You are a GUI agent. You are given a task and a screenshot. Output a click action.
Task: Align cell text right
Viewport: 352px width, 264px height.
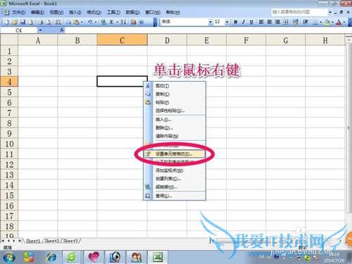[x=277, y=22]
